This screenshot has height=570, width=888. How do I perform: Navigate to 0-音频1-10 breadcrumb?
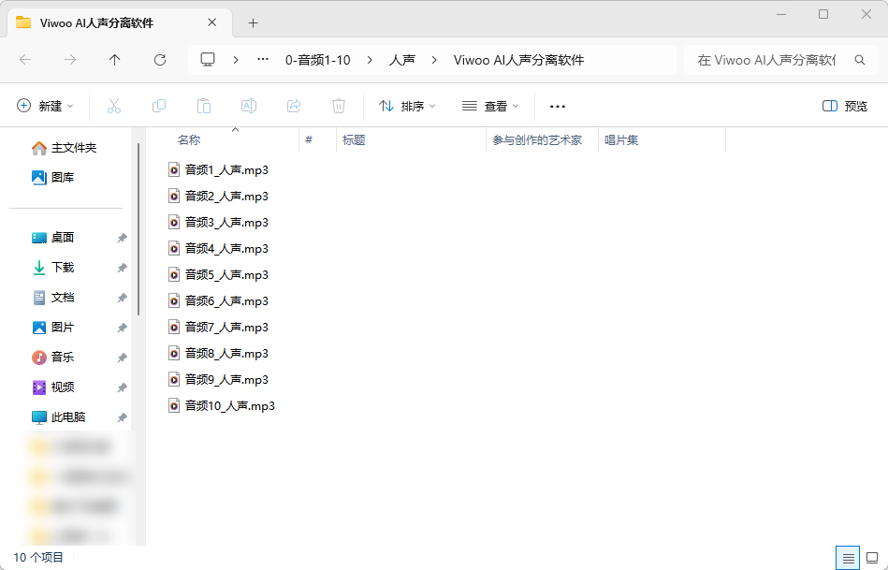click(318, 60)
